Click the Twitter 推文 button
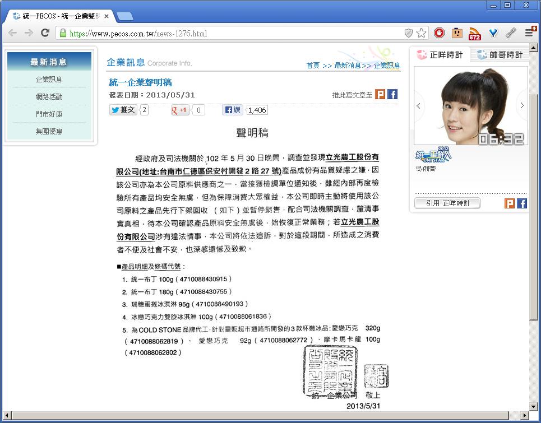Viewport: 541px width, 423px height. (x=123, y=110)
